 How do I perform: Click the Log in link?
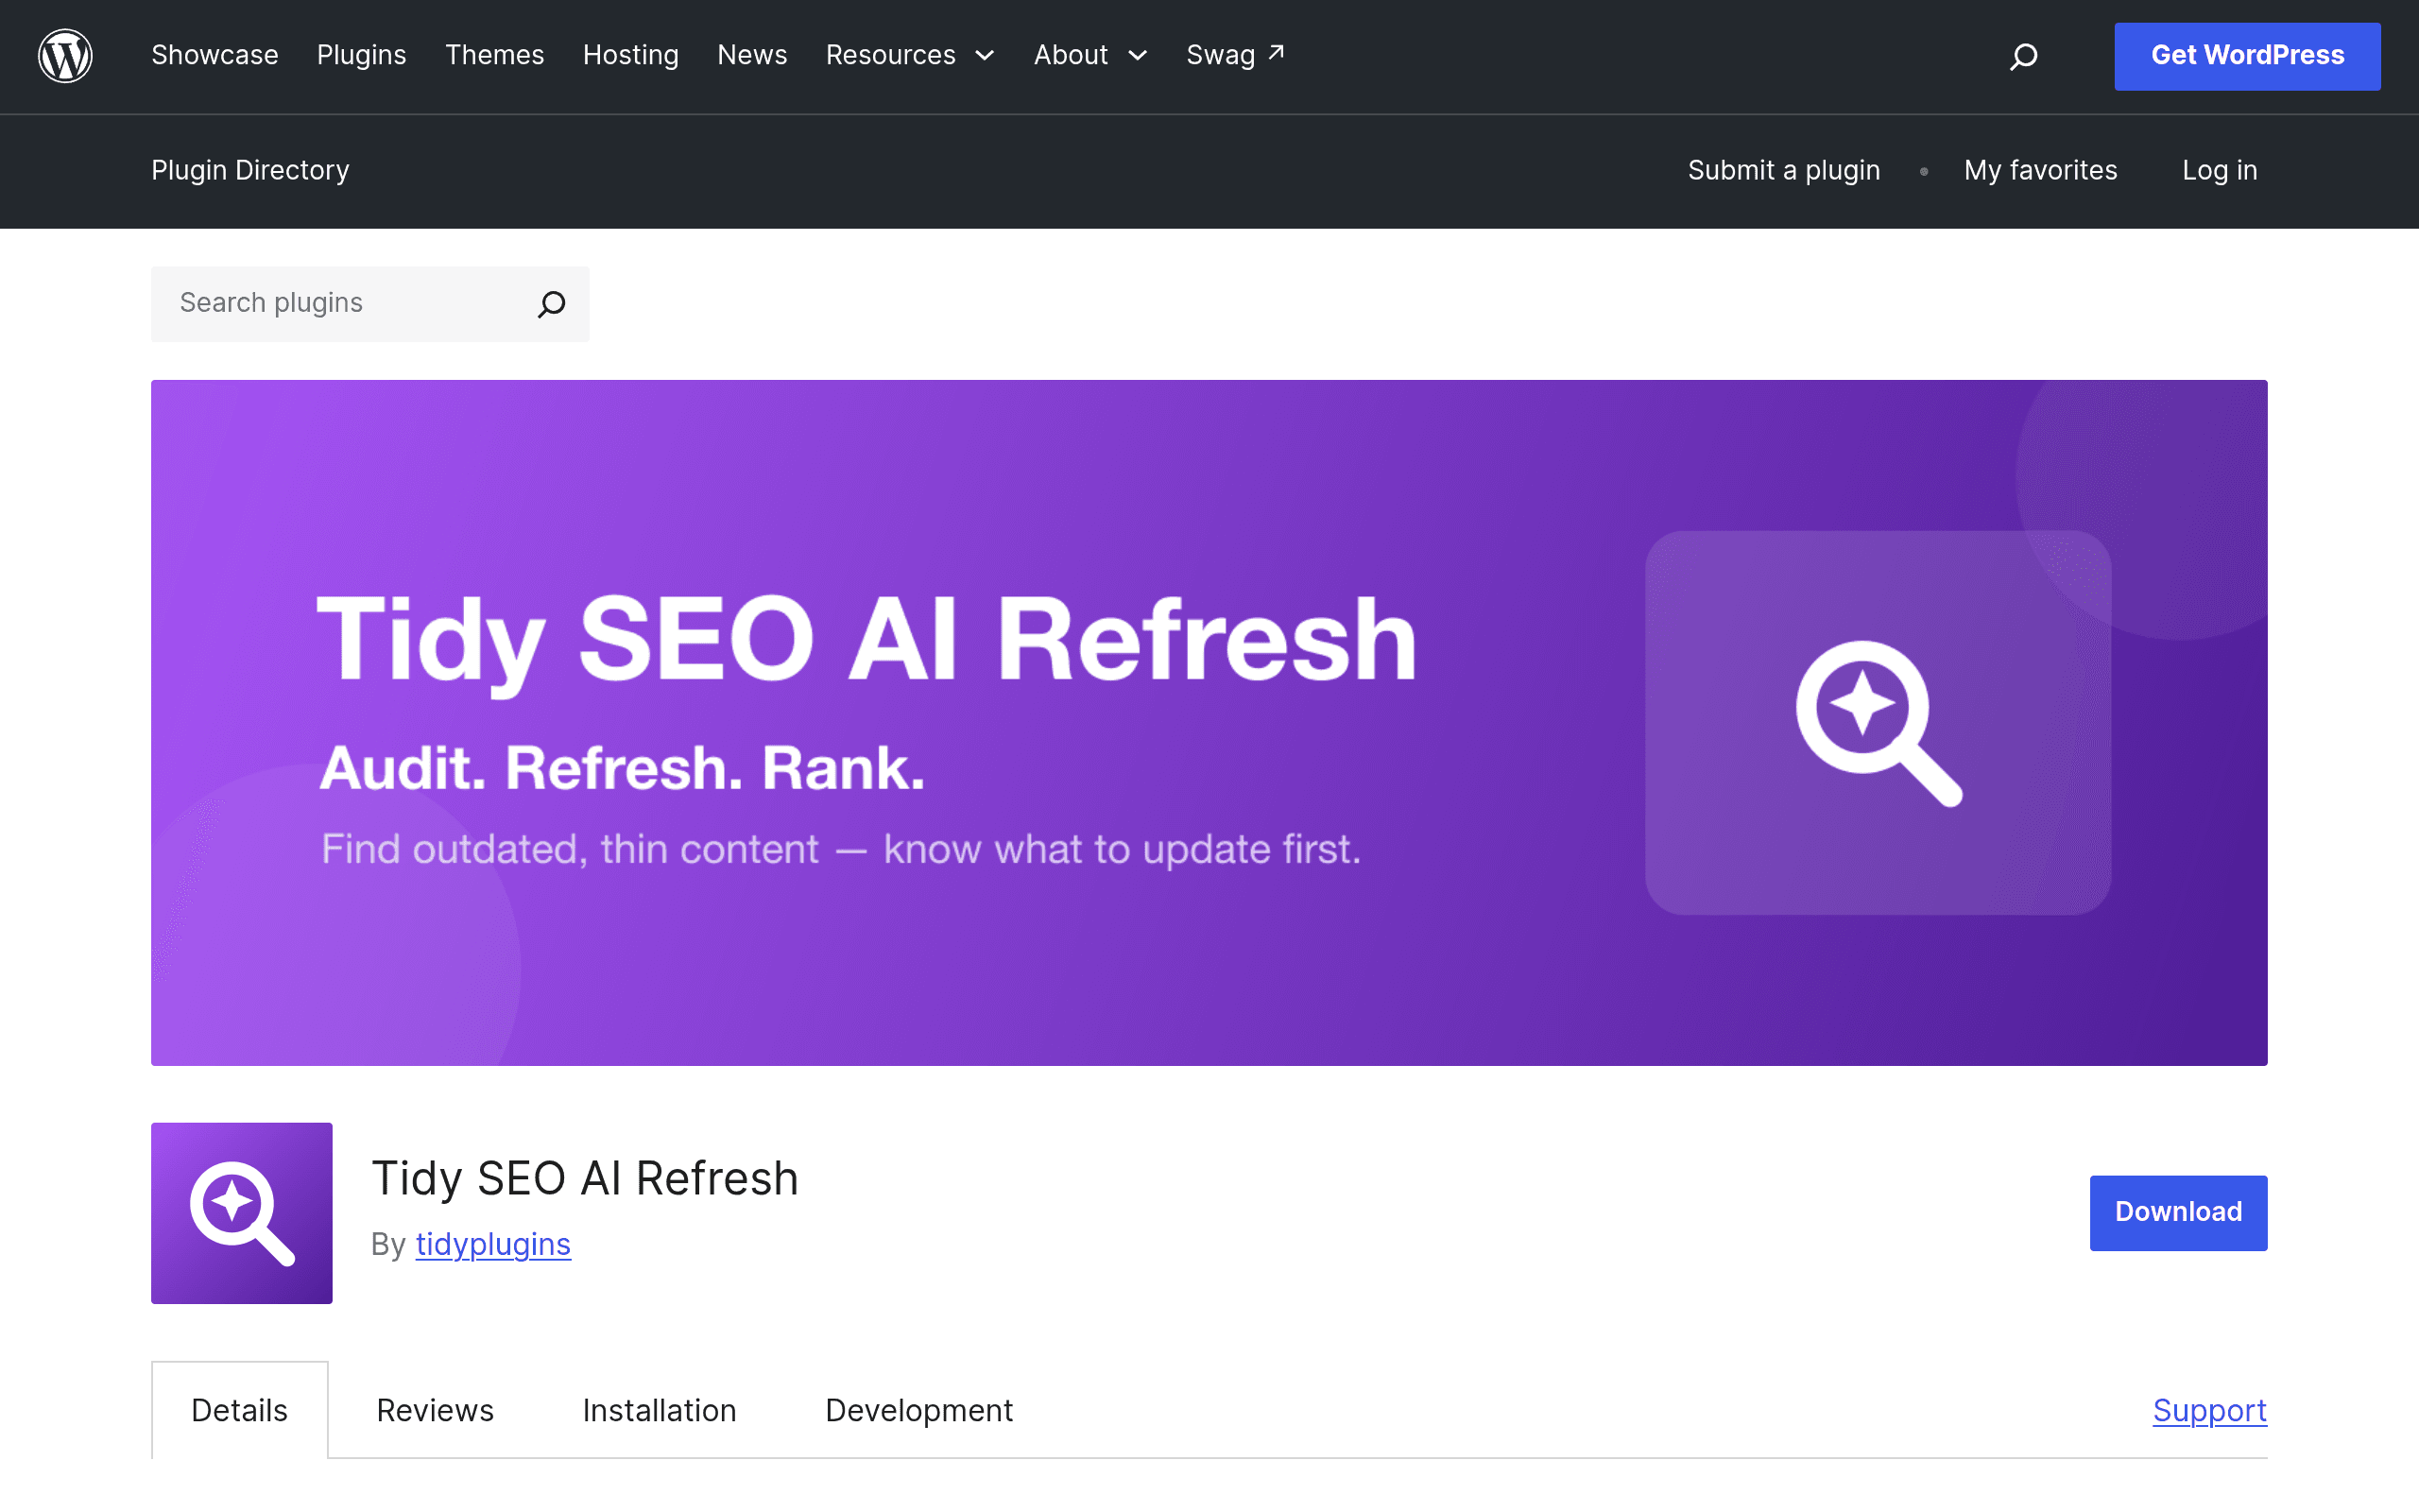click(2219, 170)
